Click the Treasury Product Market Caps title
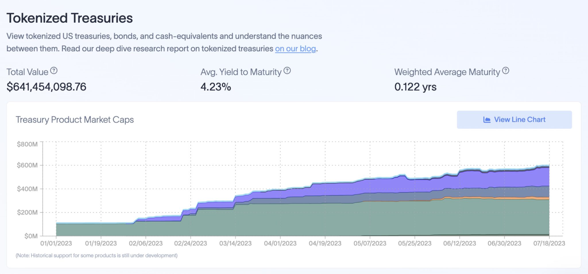Screen dimensions: 588x274 pos(75,120)
